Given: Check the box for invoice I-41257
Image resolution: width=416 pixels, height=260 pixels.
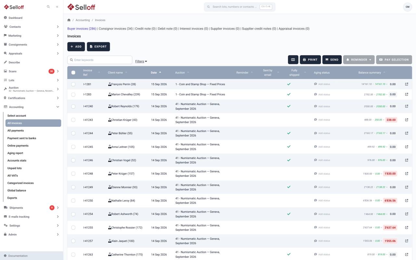Looking at the screenshot, I should pos(73,241).
